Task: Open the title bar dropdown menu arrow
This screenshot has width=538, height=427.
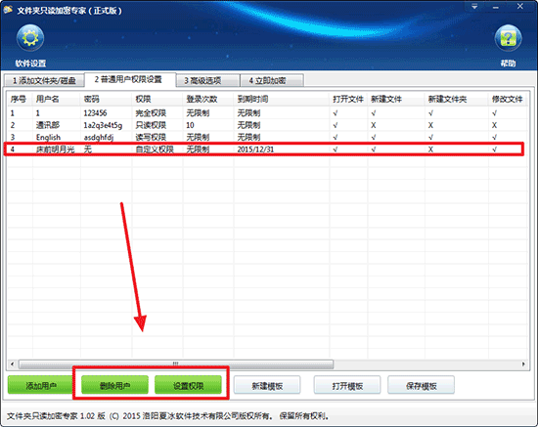Action: pos(474,7)
